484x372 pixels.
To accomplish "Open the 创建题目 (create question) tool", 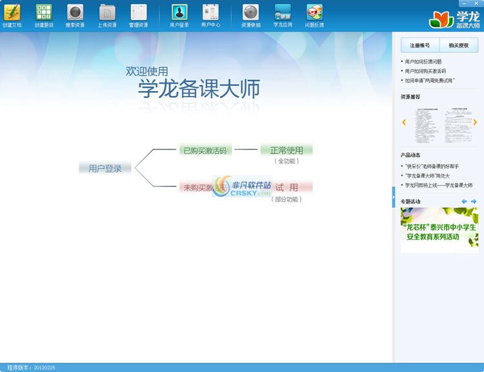I will pyautogui.click(x=44, y=15).
